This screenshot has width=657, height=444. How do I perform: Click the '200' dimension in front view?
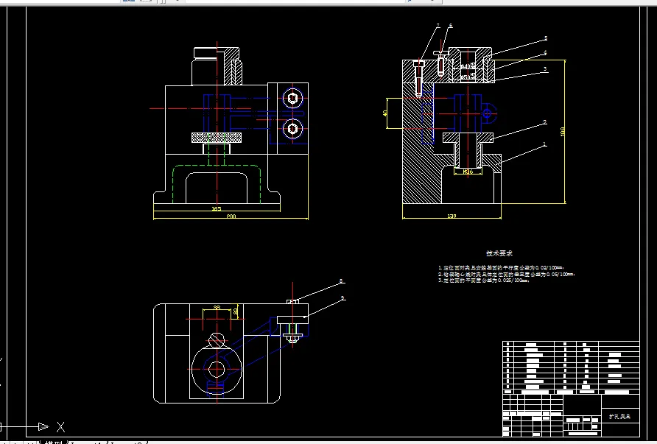coord(231,216)
